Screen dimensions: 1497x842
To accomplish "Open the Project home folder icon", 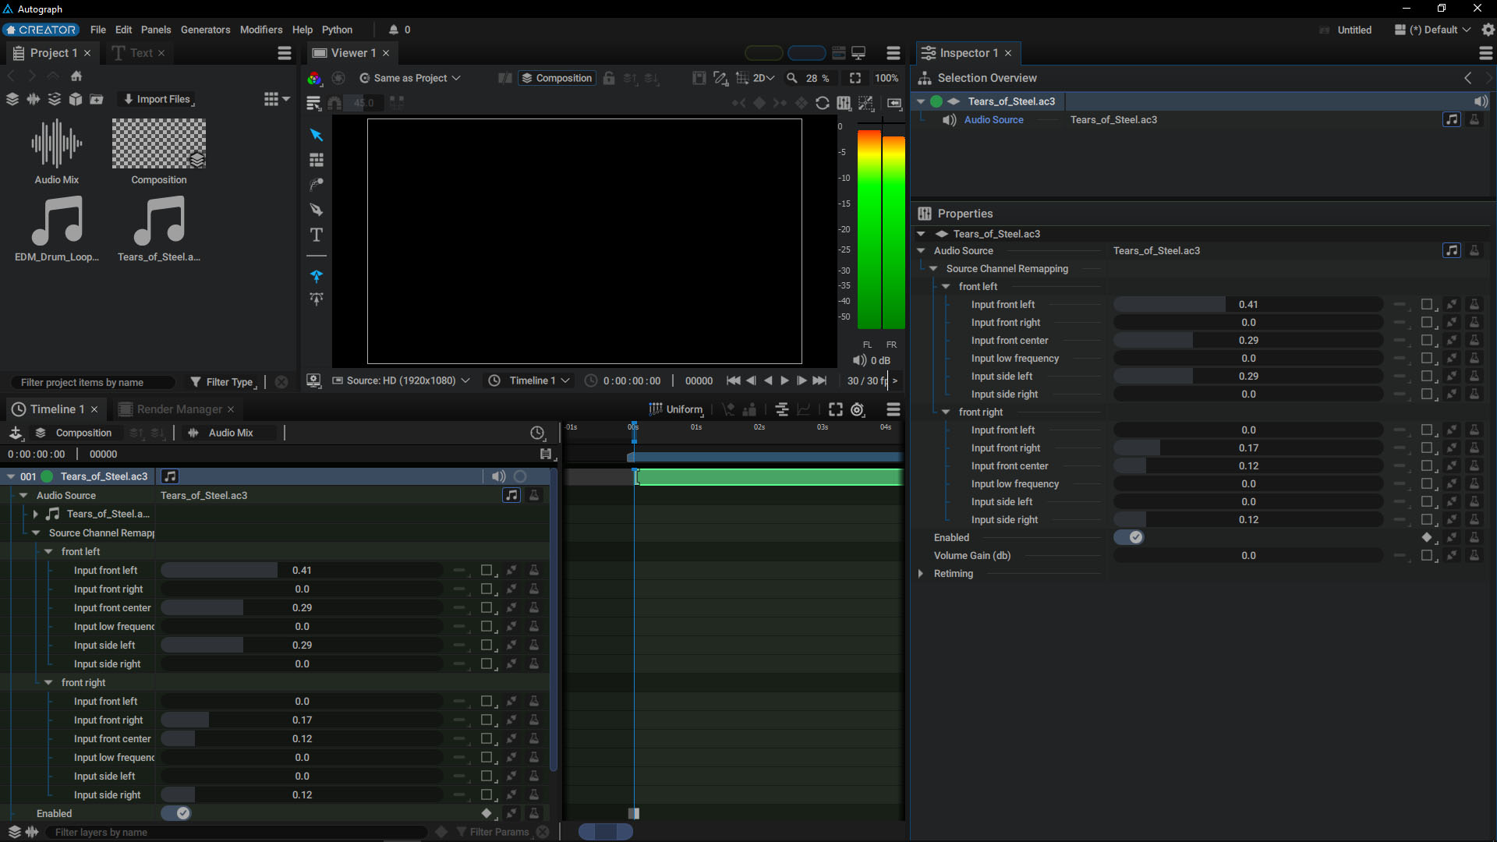I will click(76, 76).
